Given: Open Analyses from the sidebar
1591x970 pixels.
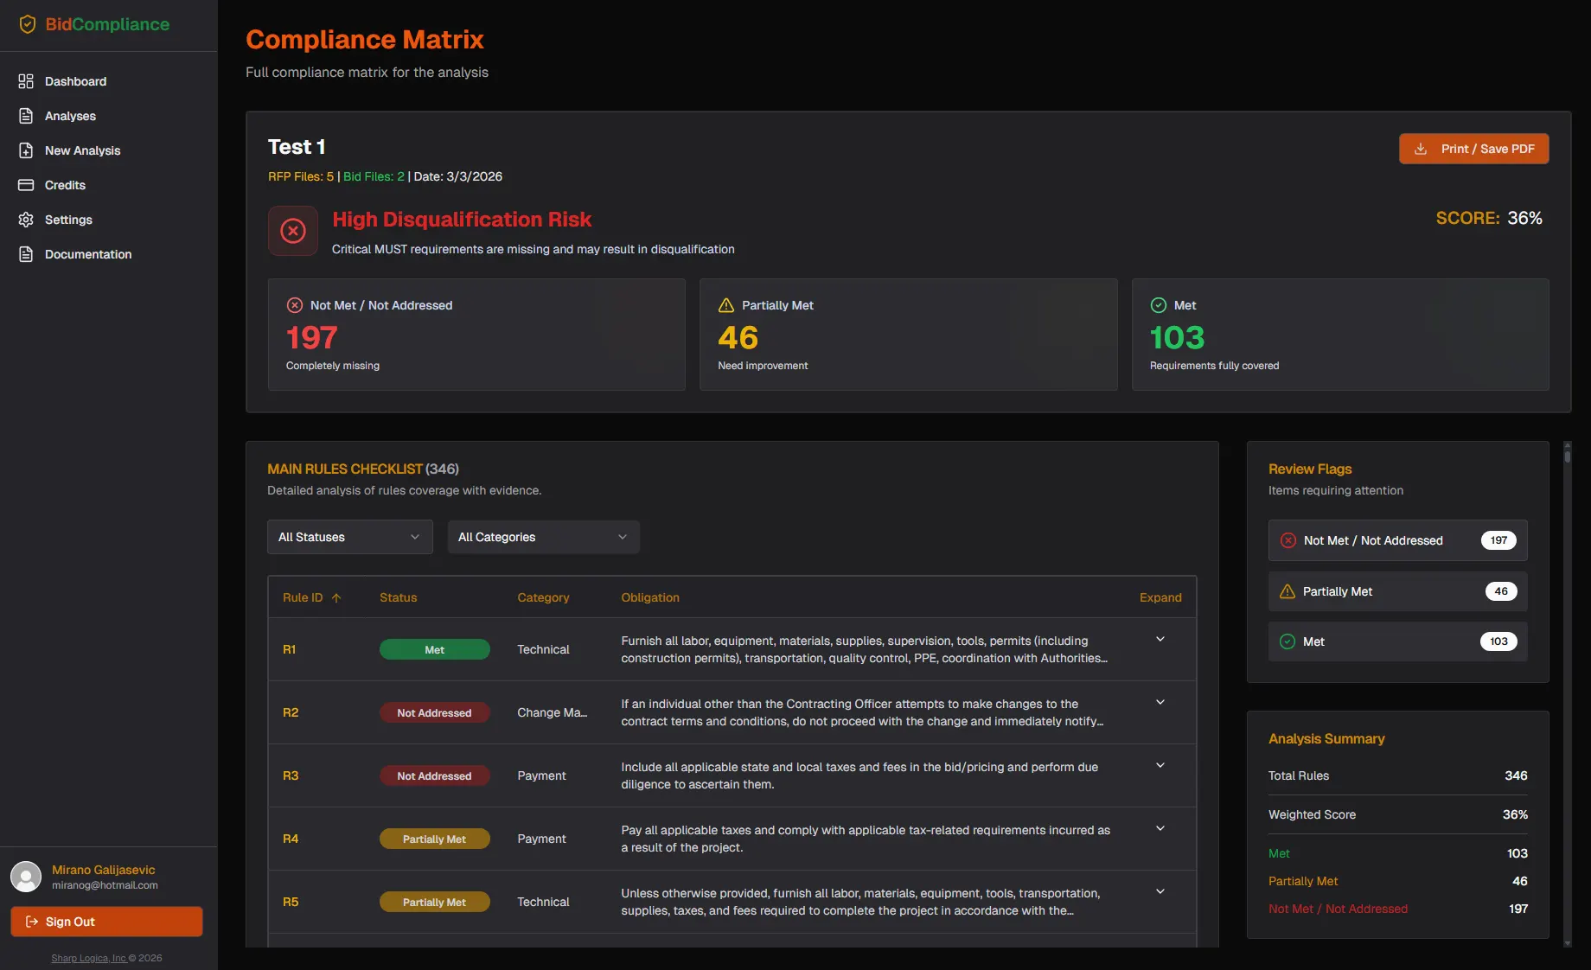Looking at the screenshot, I should (x=25, y=115).
